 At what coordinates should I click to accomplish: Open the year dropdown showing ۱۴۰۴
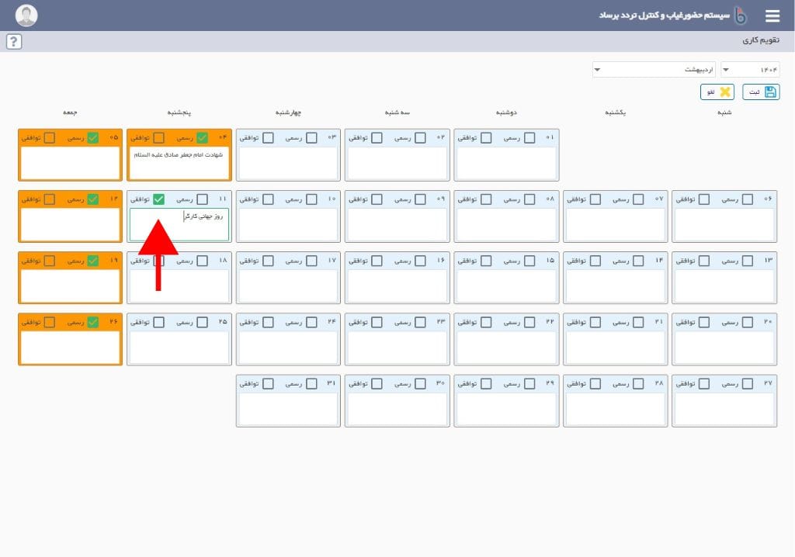[749, 70]
